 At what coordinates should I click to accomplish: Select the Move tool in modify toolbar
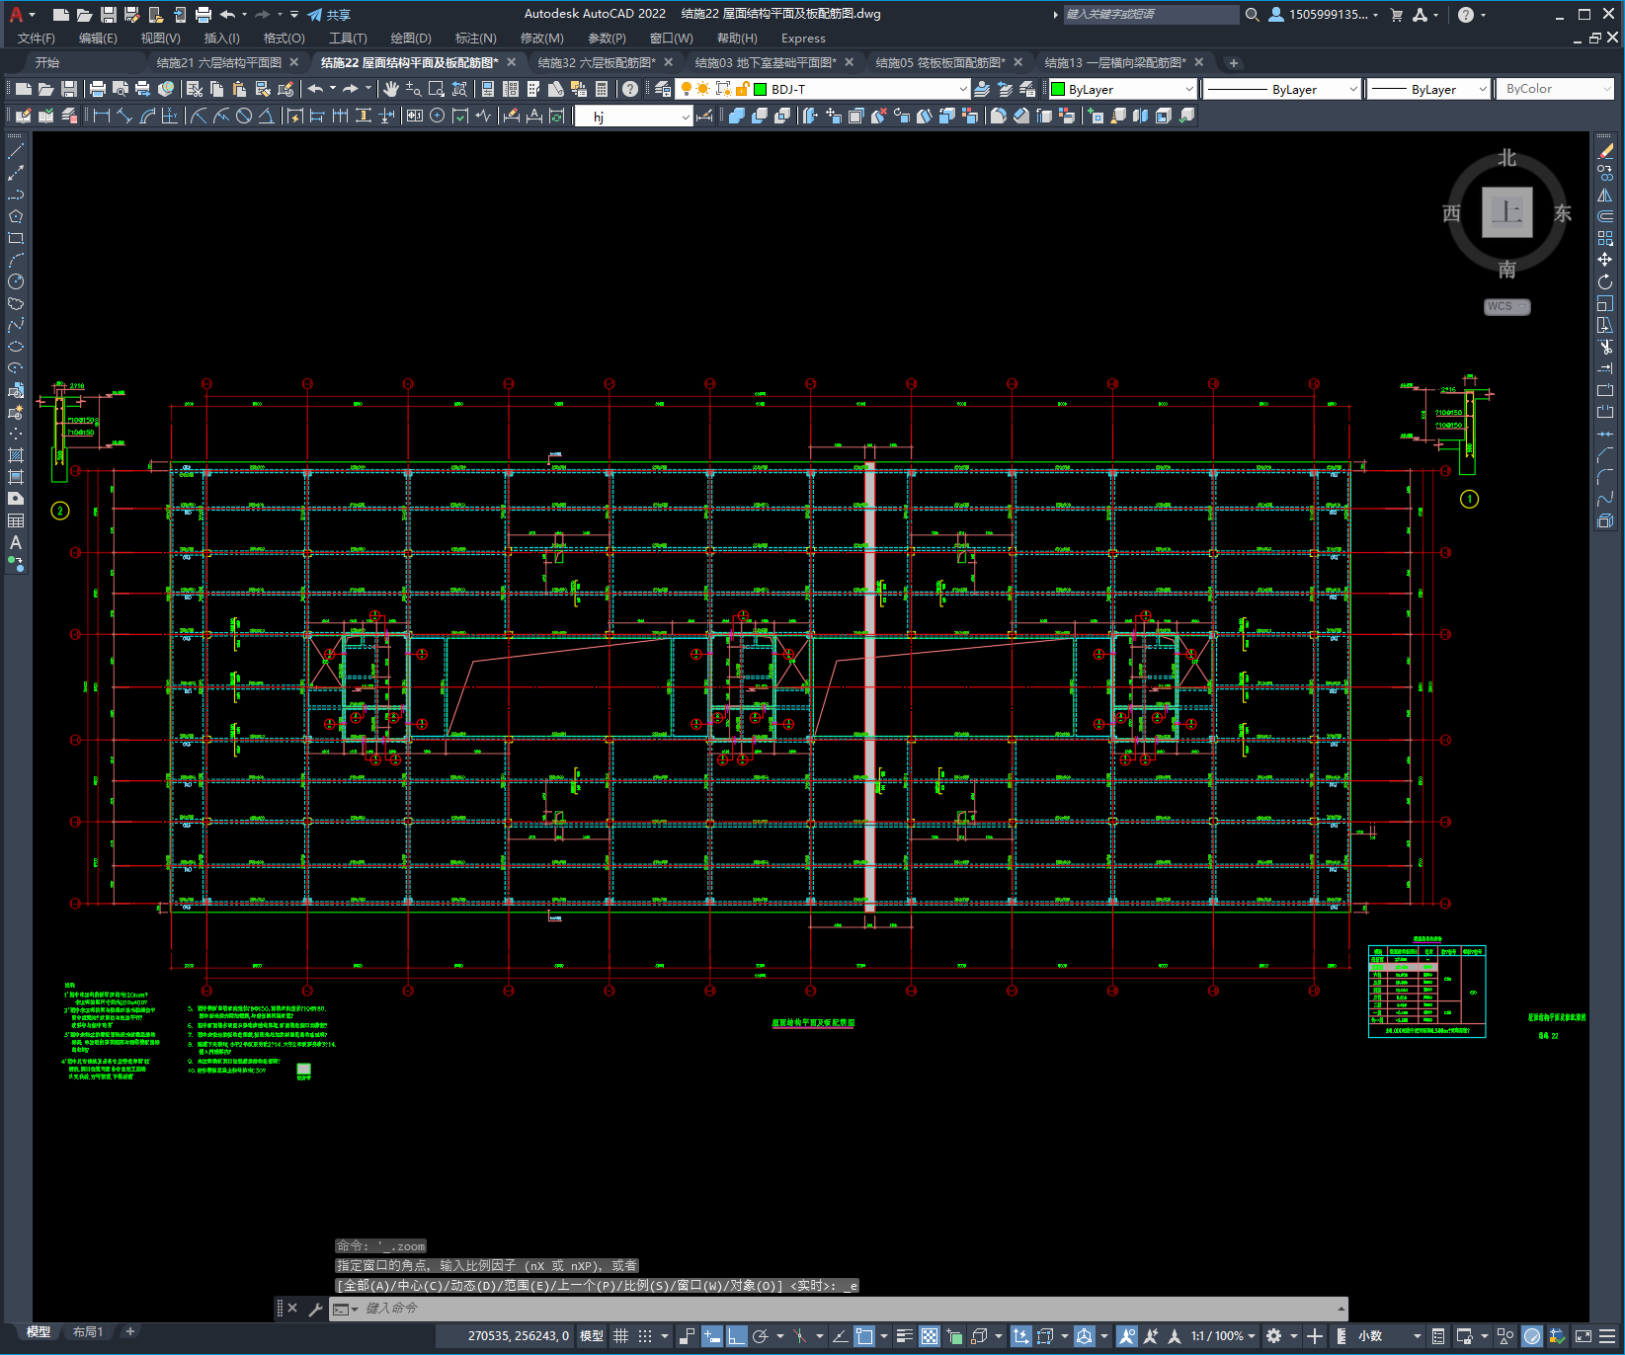1605,260
